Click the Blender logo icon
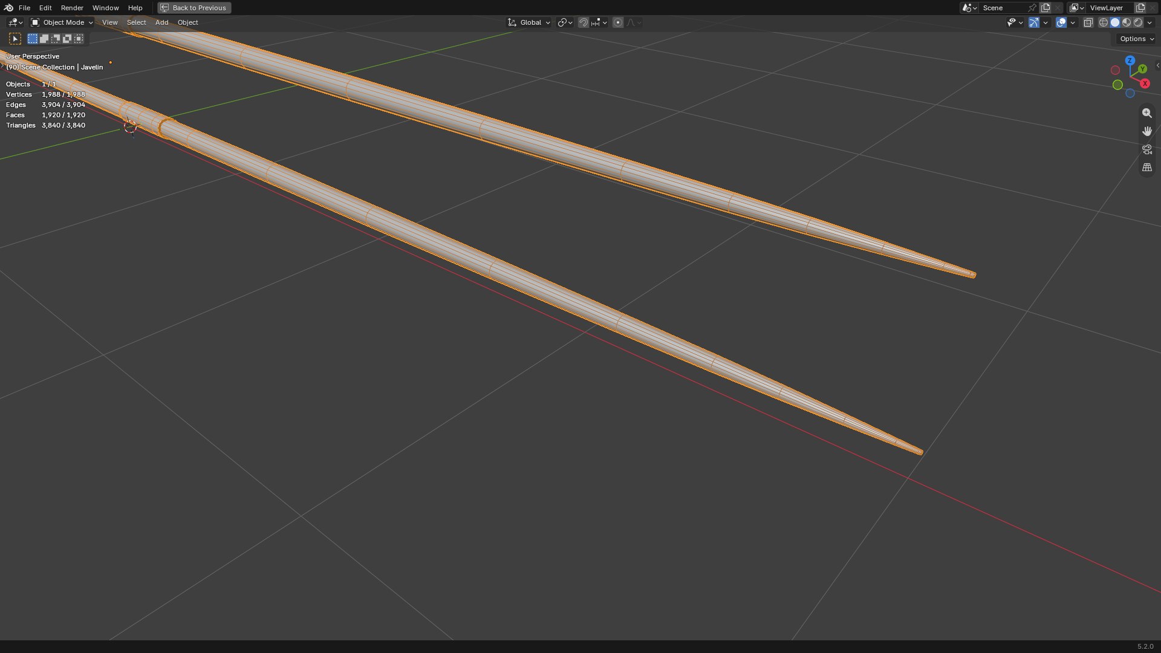1161x653 pixels. coord(8,8)
